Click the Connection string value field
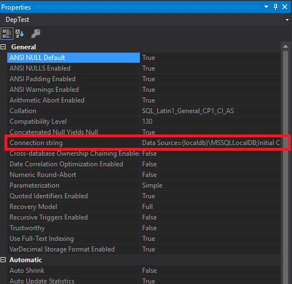The height and width of the screenshot is (284, 292). coord(210,143)
